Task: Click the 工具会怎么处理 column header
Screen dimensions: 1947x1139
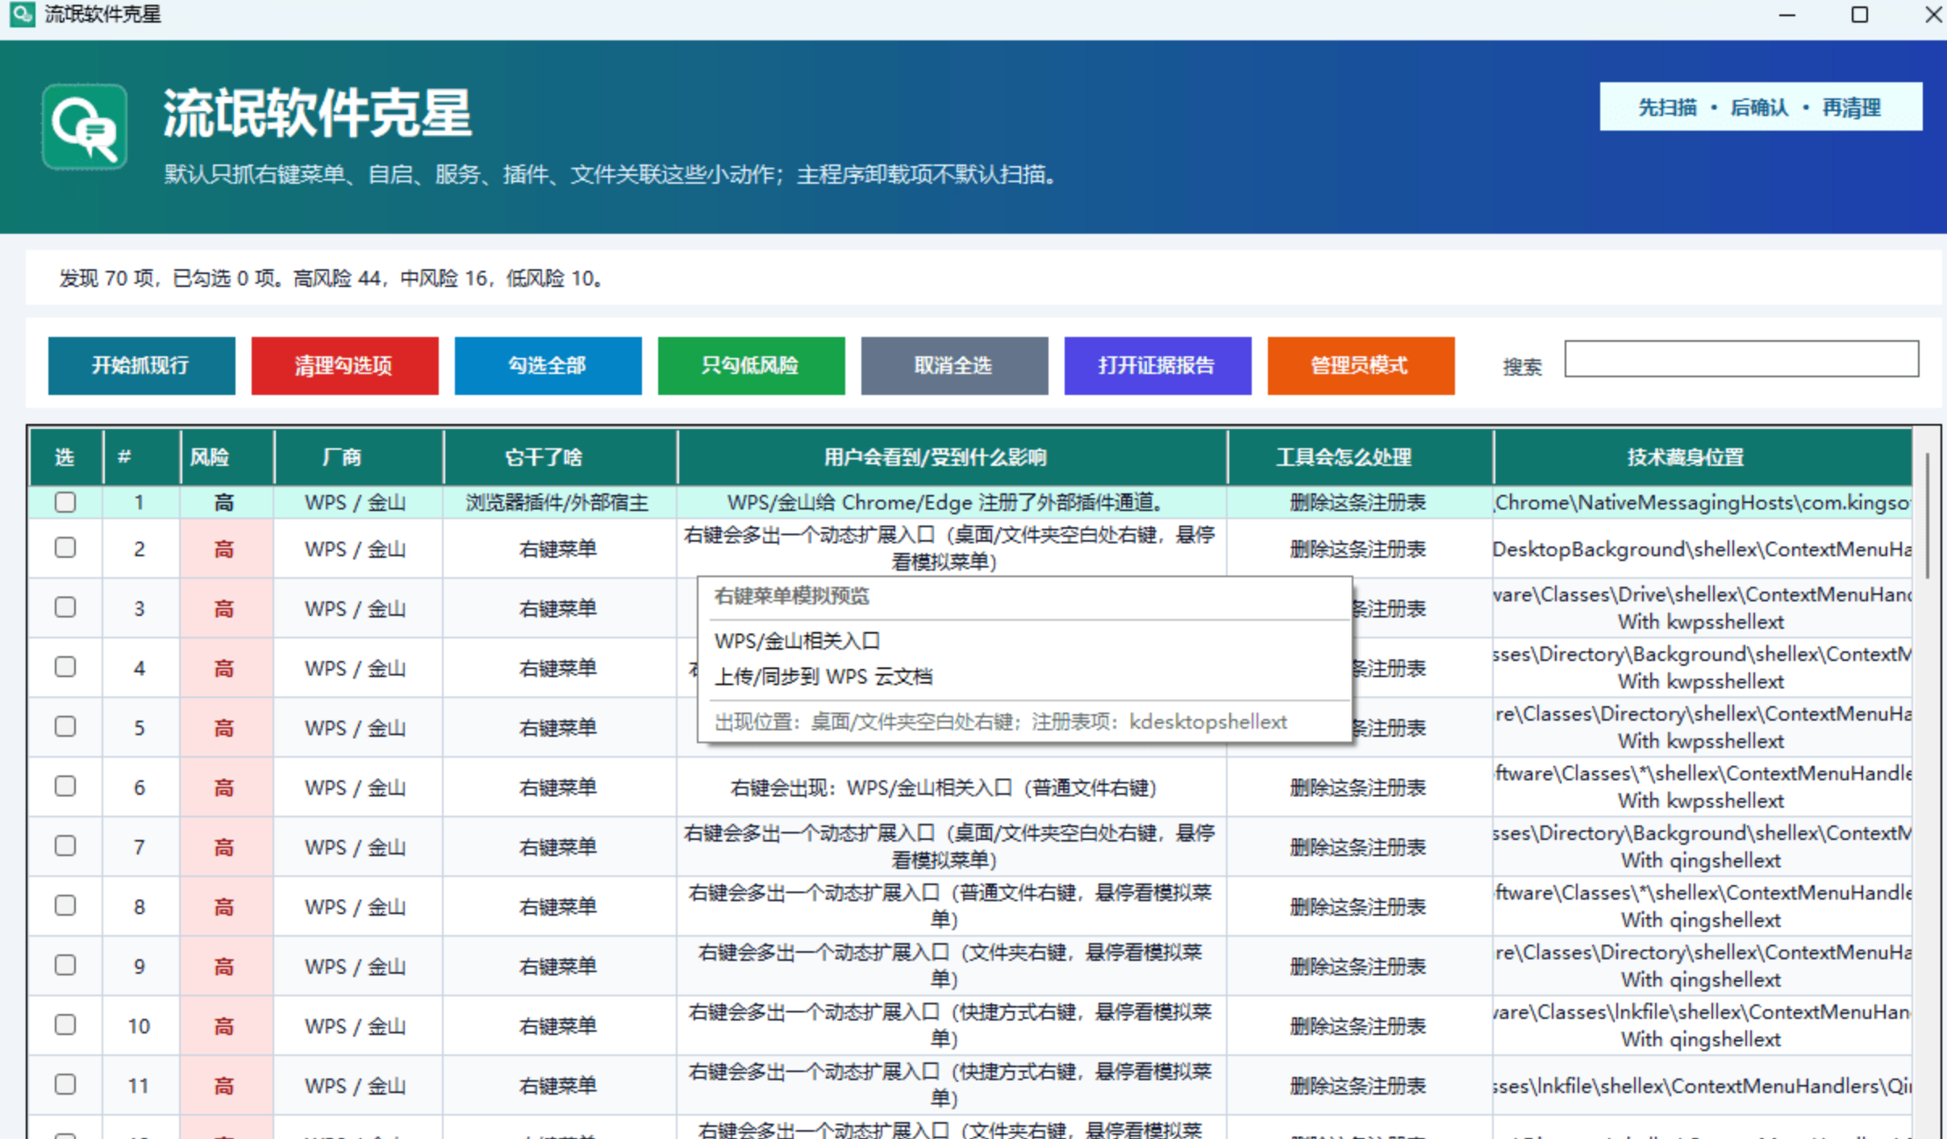Action: click(x=1361, y=457)
